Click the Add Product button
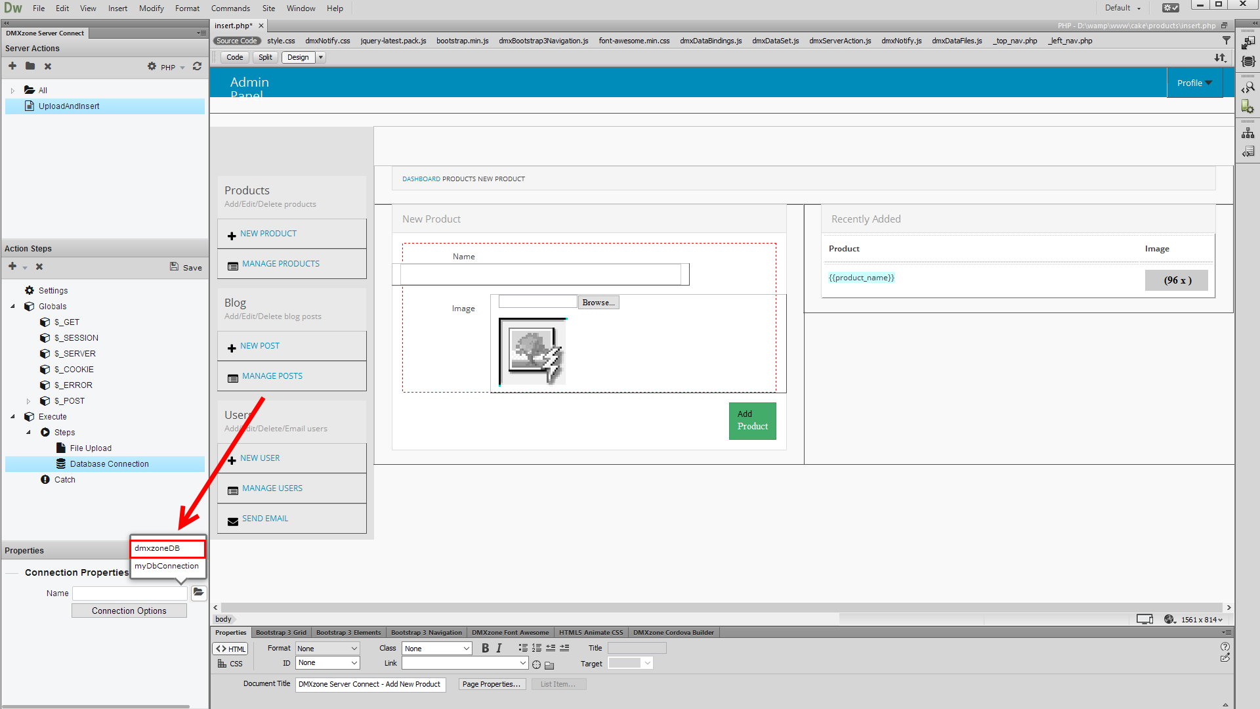Image resolution: width=1260 pixels, height=709 pixels. (753, 421)
